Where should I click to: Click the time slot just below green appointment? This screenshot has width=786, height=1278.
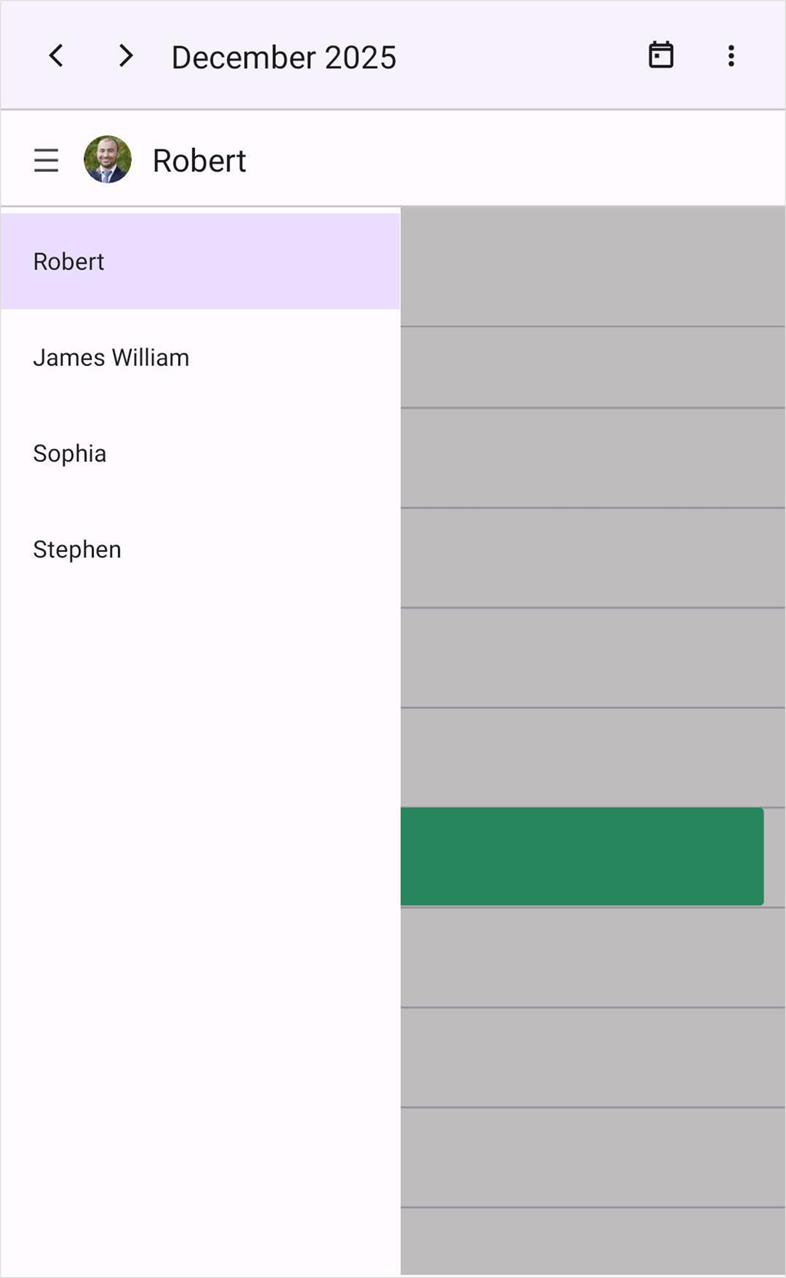(592, 957)
